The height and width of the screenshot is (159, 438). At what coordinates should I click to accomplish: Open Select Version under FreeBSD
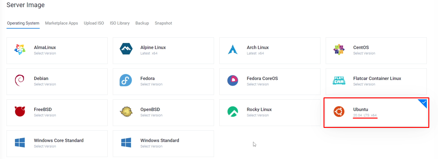tap(45, 115)
